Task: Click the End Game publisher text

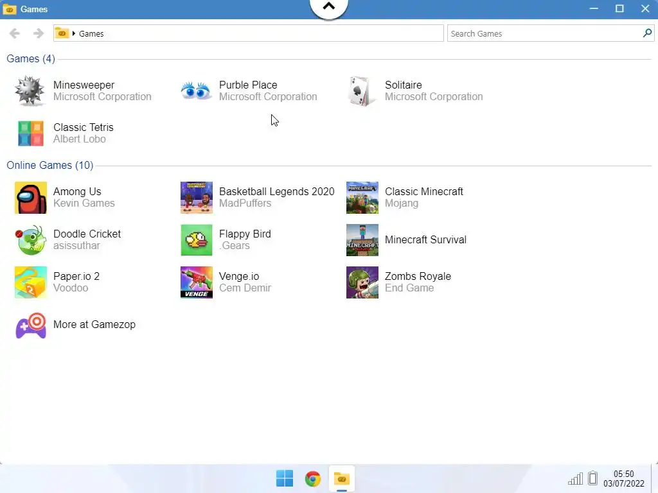Action: (409, 288)
